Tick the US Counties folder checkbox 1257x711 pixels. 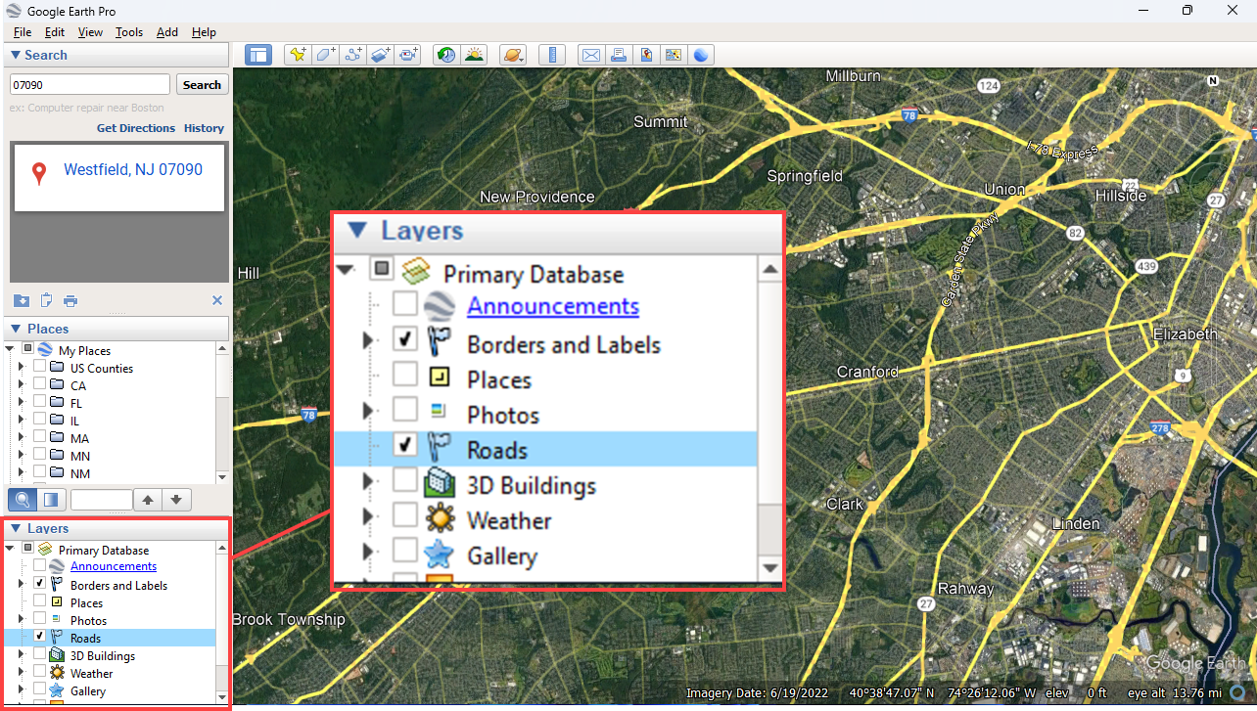(40, 368)
